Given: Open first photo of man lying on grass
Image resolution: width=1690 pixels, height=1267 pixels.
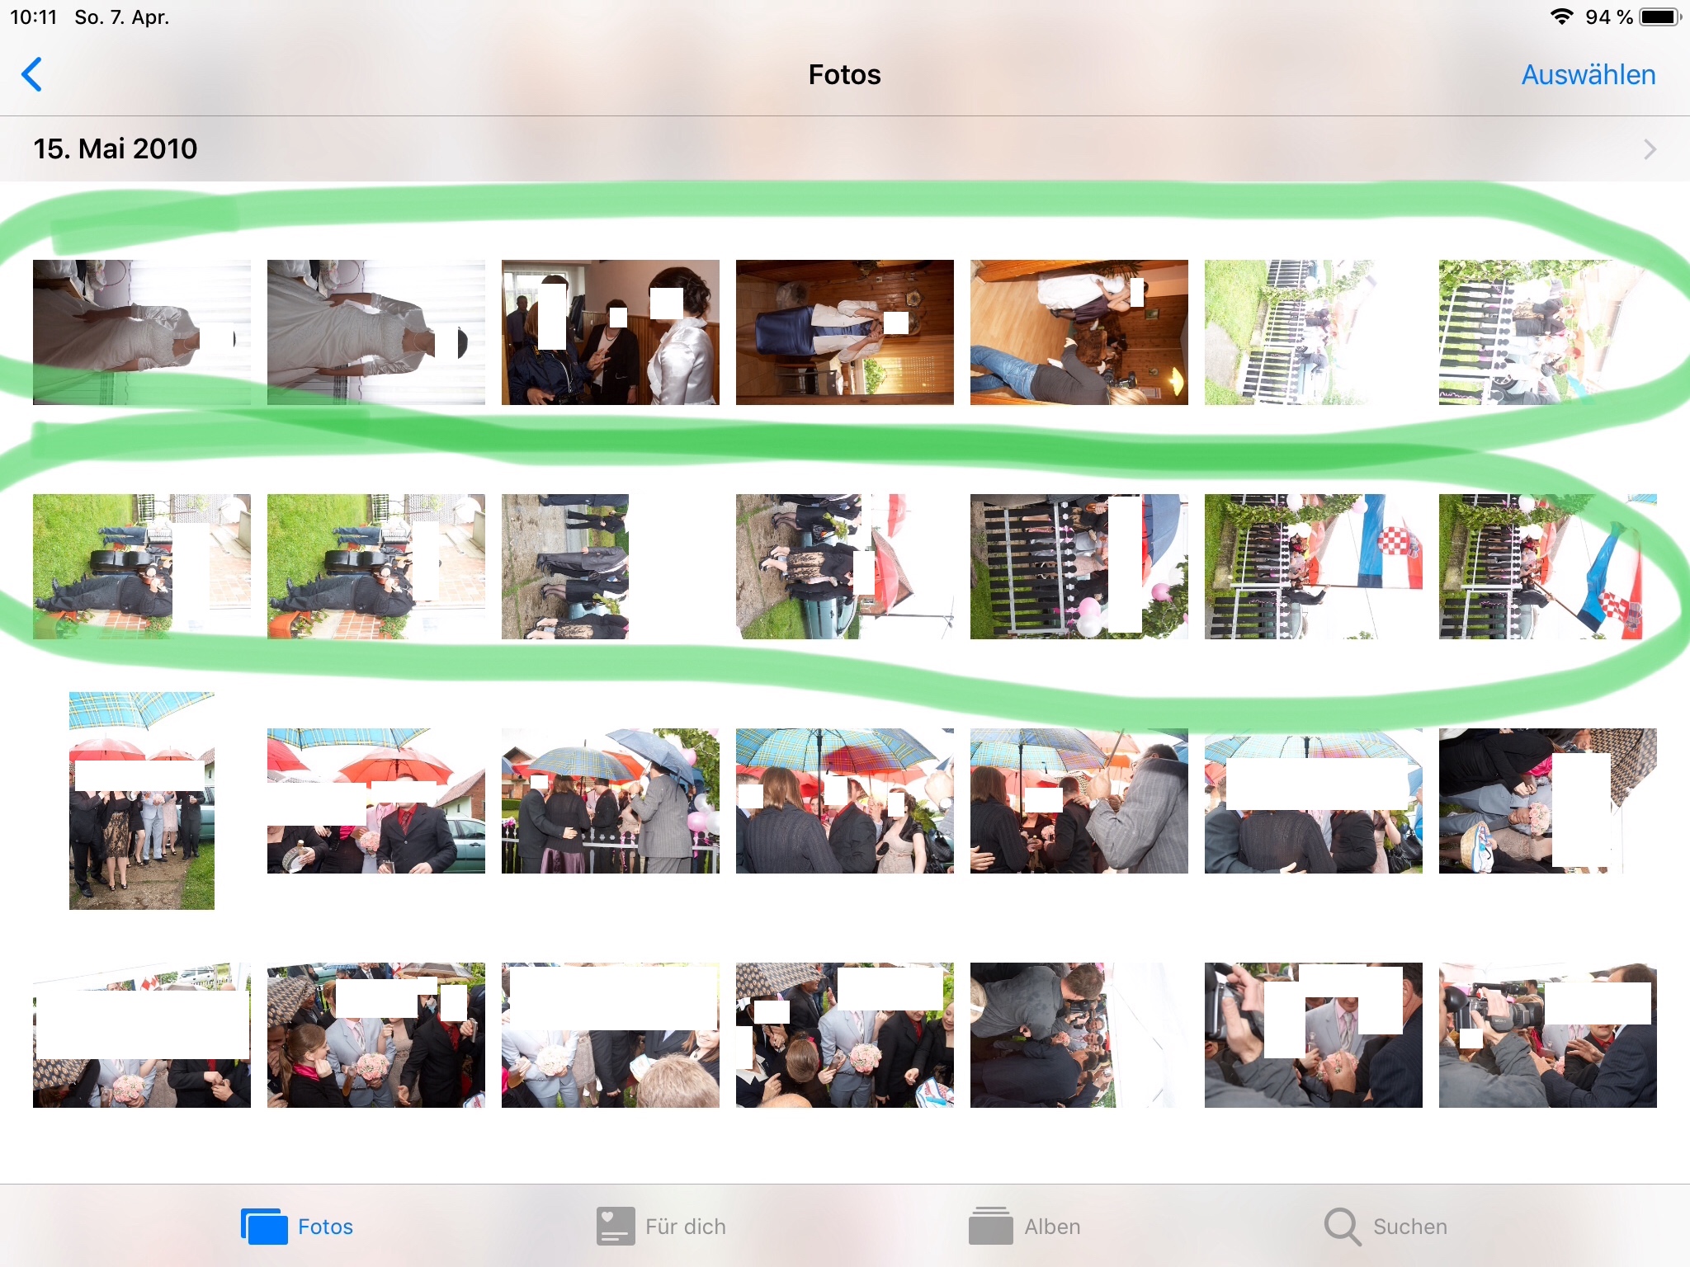Looking at the screenshot, I should (142, 567).
